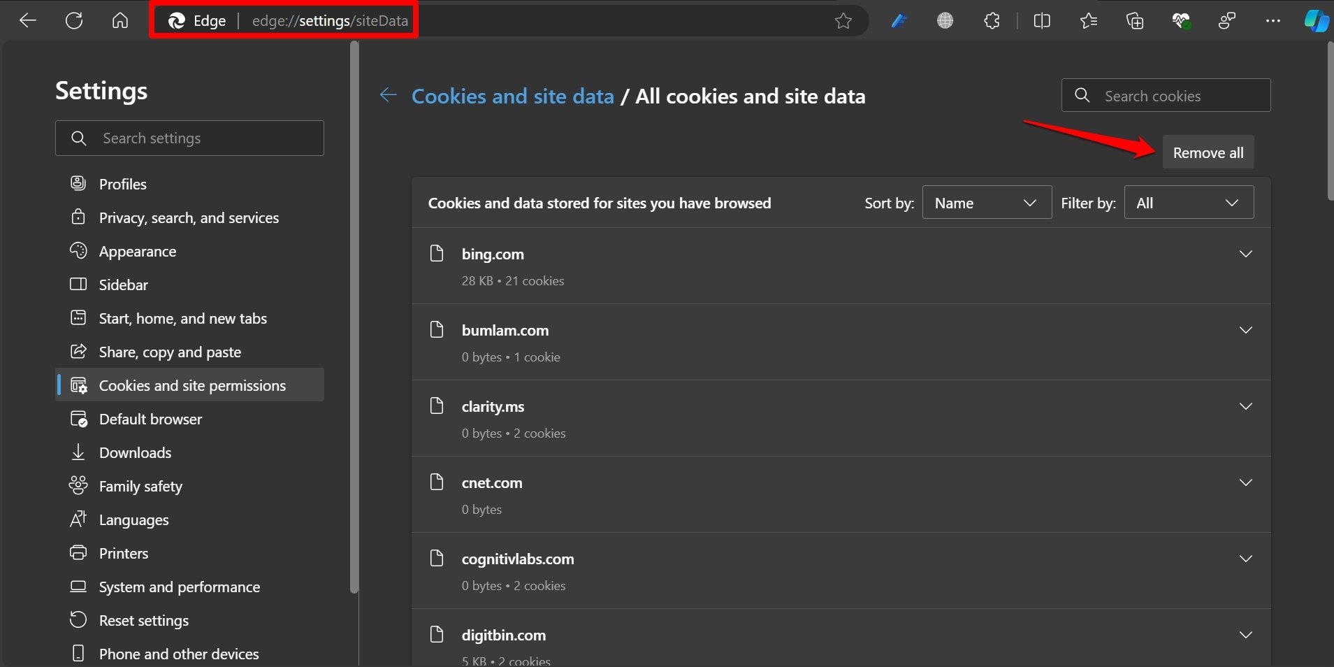Click the globe extension icon
This screenshot has height=667, width=1334.
tap(945, 21)
